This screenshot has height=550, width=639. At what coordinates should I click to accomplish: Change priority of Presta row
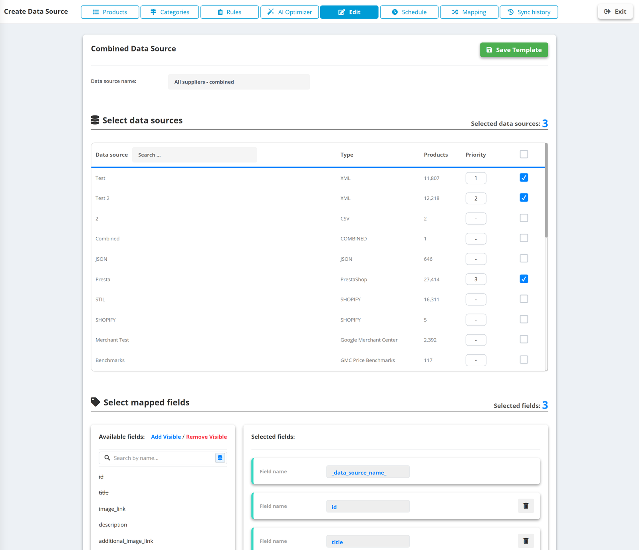pyautogui.click(x=476, y=279)
